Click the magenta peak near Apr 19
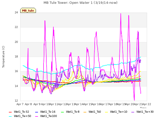The height and width of the screenshot is (121, 162). (121, 14)
